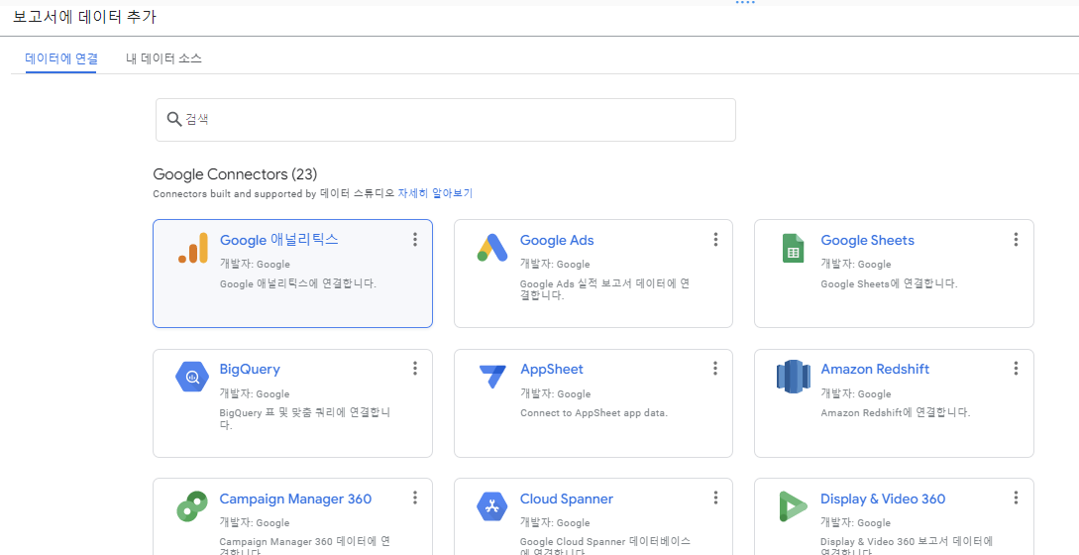Click 'Amazon Redshift에 연결합니다.' description

coord(896,412)
